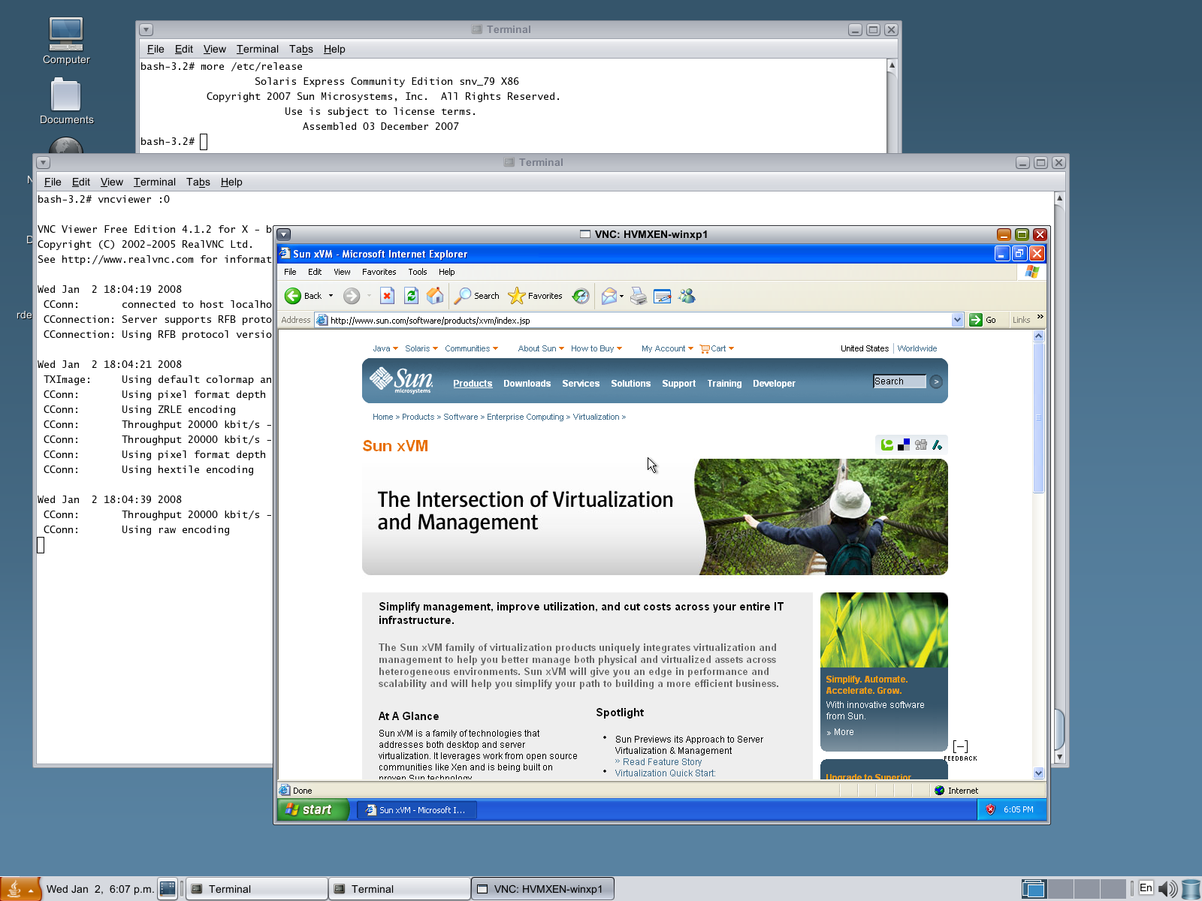1202x901 pixels.
Task: Click the IE Print icon
Action: click(639, 296)
